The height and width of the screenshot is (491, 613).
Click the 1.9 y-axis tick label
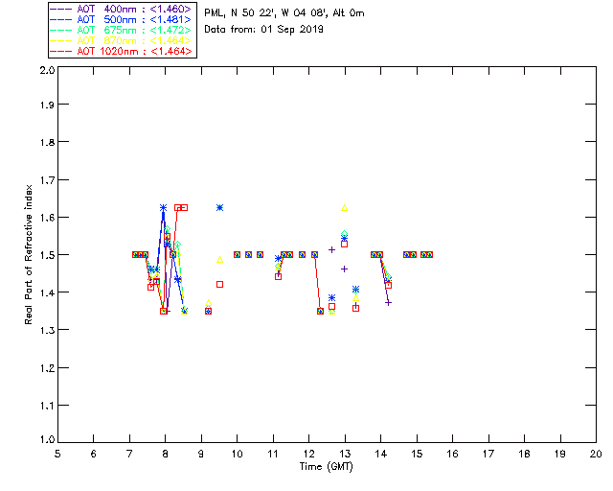click(x=47, y=105)
